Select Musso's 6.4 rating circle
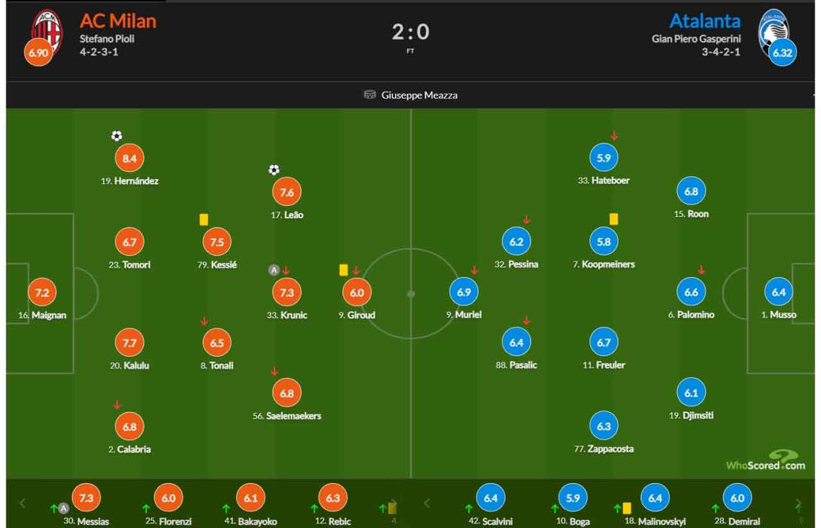Screen dimensions: 821x528 pyautogui.click(x=779, y=292)
